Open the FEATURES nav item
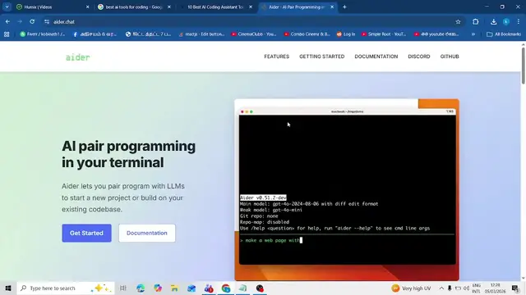 276,57
